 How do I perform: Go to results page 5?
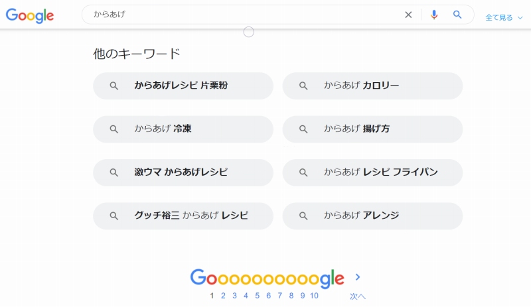tap(258, 296)
